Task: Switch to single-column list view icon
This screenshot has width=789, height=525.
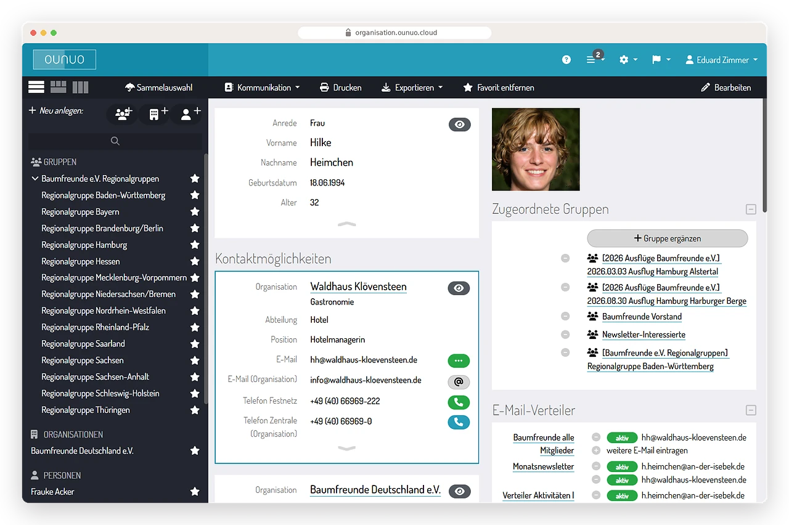Action: pos(36,87)
